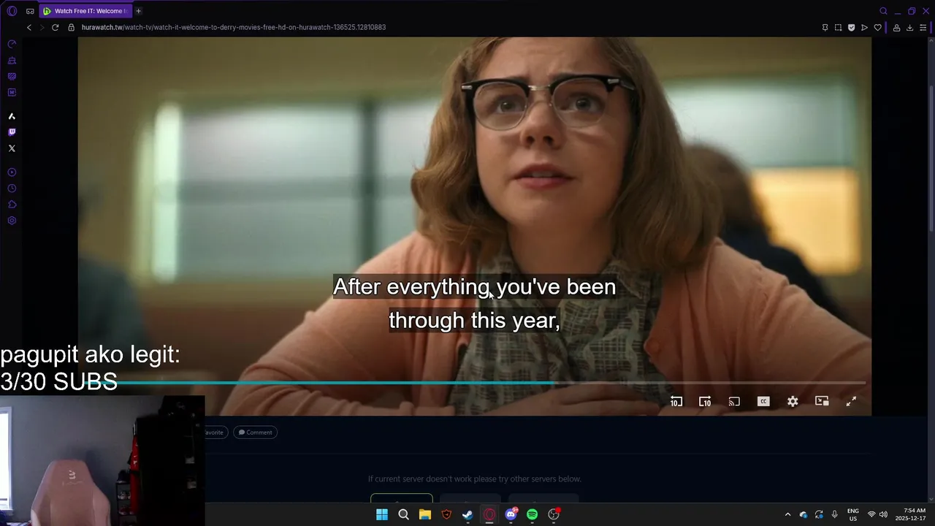The image size is (935, 526).
Task: Open the GX Cleaner sidebar icon
Action: tap(12, 61)
